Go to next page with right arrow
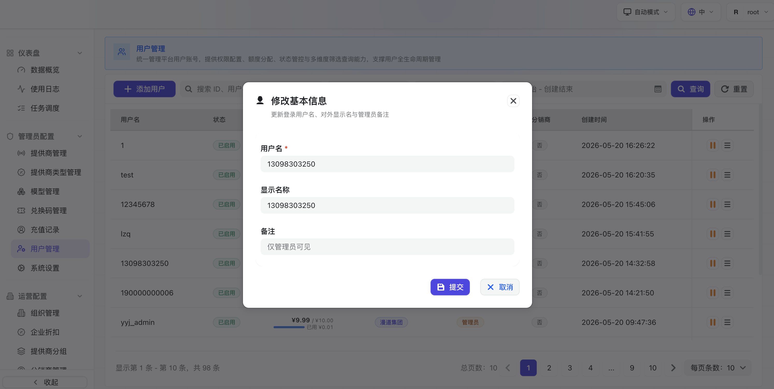This screenshot has height=389, width=774. pyautogui.click(x=673, y=368)
